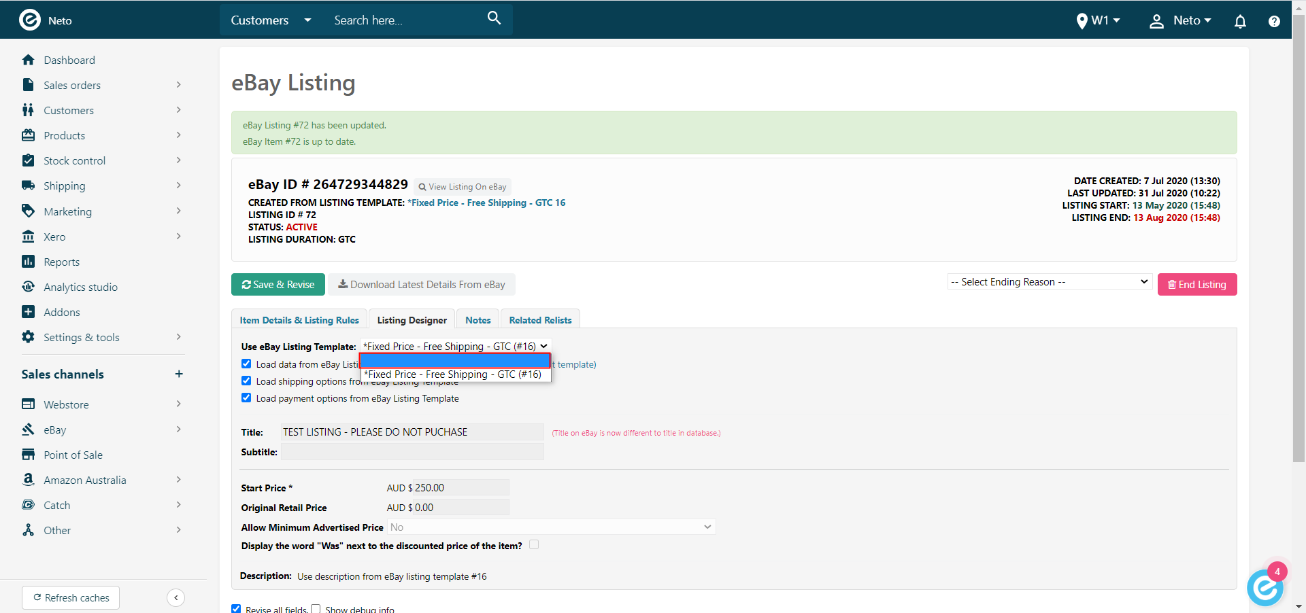Viewport: 1306px width, 613px height.
Task: Toggle Revise all fields checkbox
Action: coord(236,609)
